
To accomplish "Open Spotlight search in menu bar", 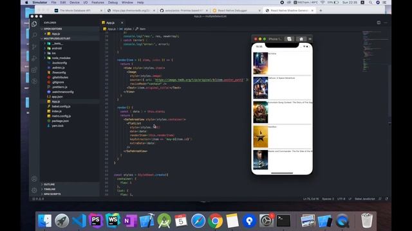I will point(370,3).
